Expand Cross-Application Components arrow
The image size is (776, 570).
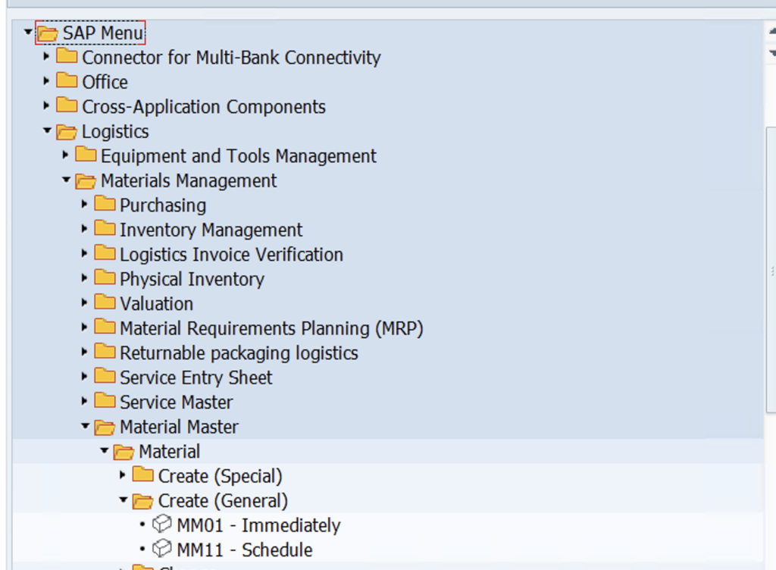(46, 105)
